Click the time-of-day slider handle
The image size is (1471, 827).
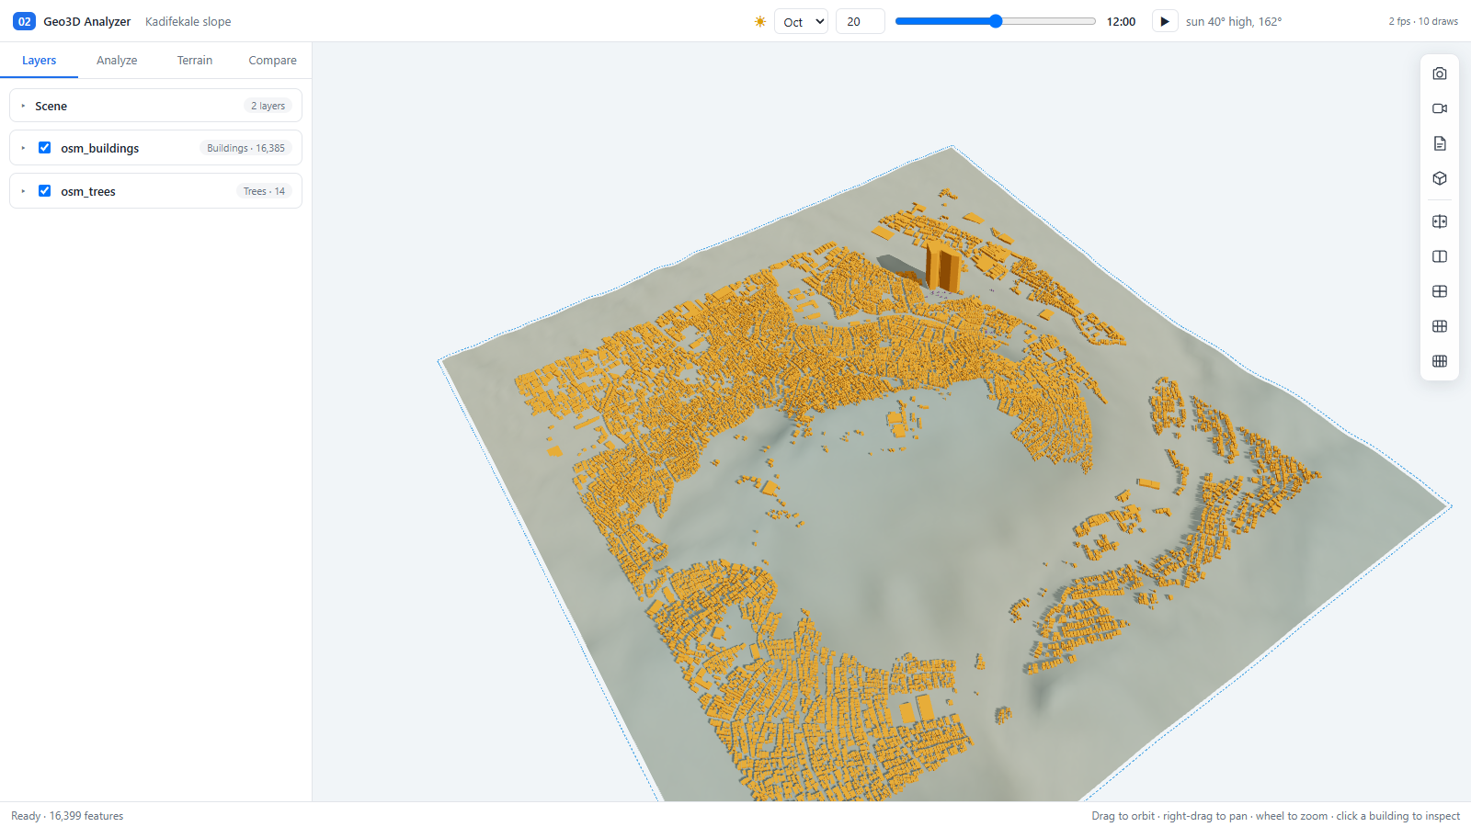996,21
